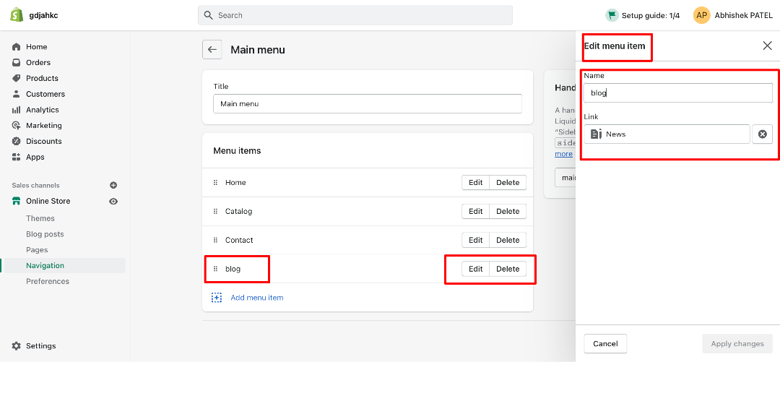Edit the Home menu item
This screenshot has height=409, width=780.
click(x=475, y=183)
